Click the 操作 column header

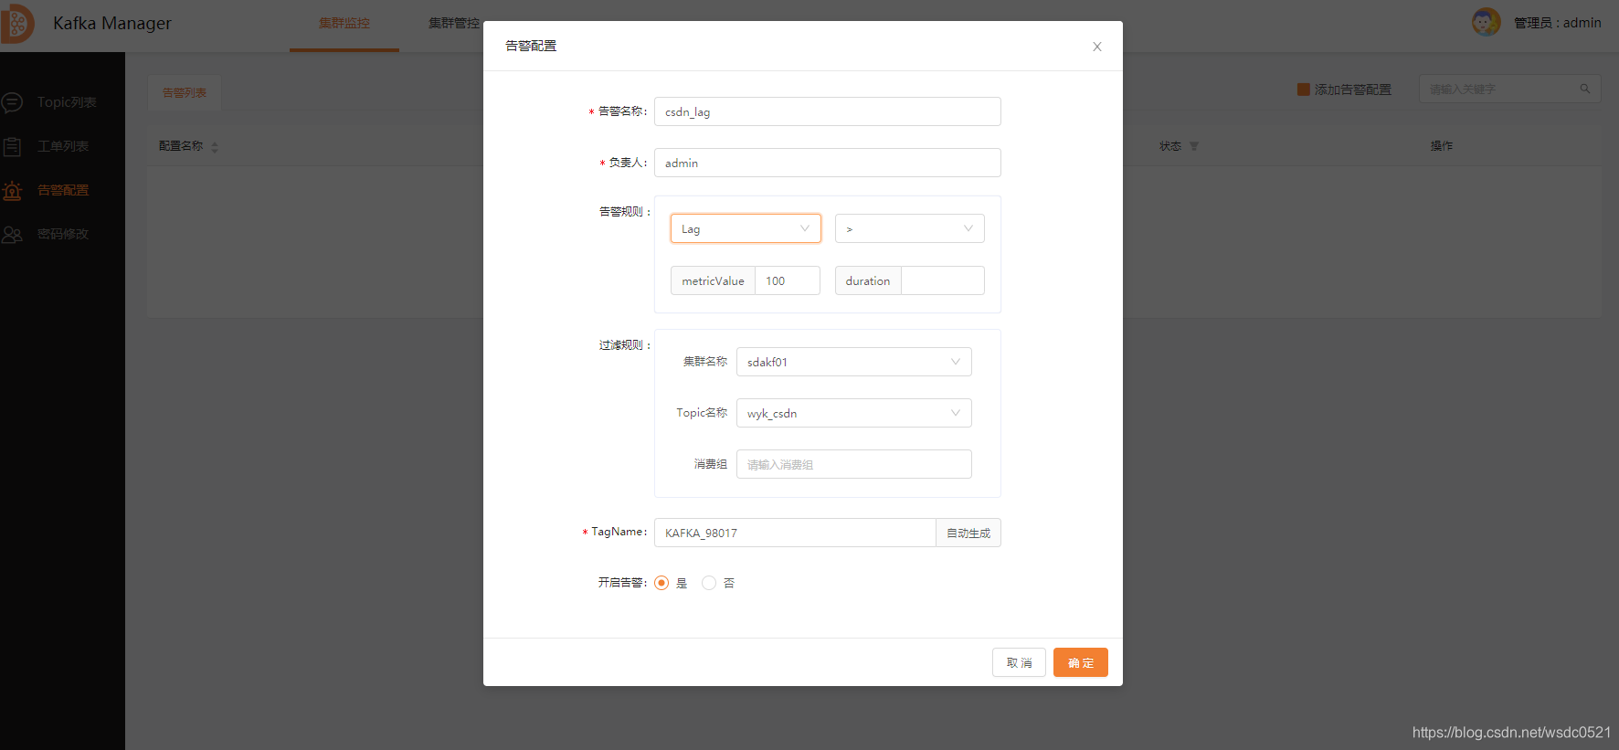tap(1442, 146)
